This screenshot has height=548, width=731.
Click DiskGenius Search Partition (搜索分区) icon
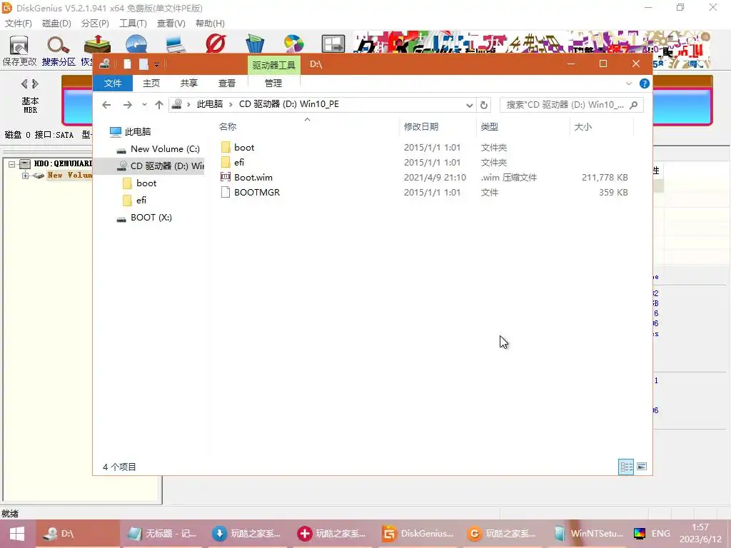click(x=59, y=51)
